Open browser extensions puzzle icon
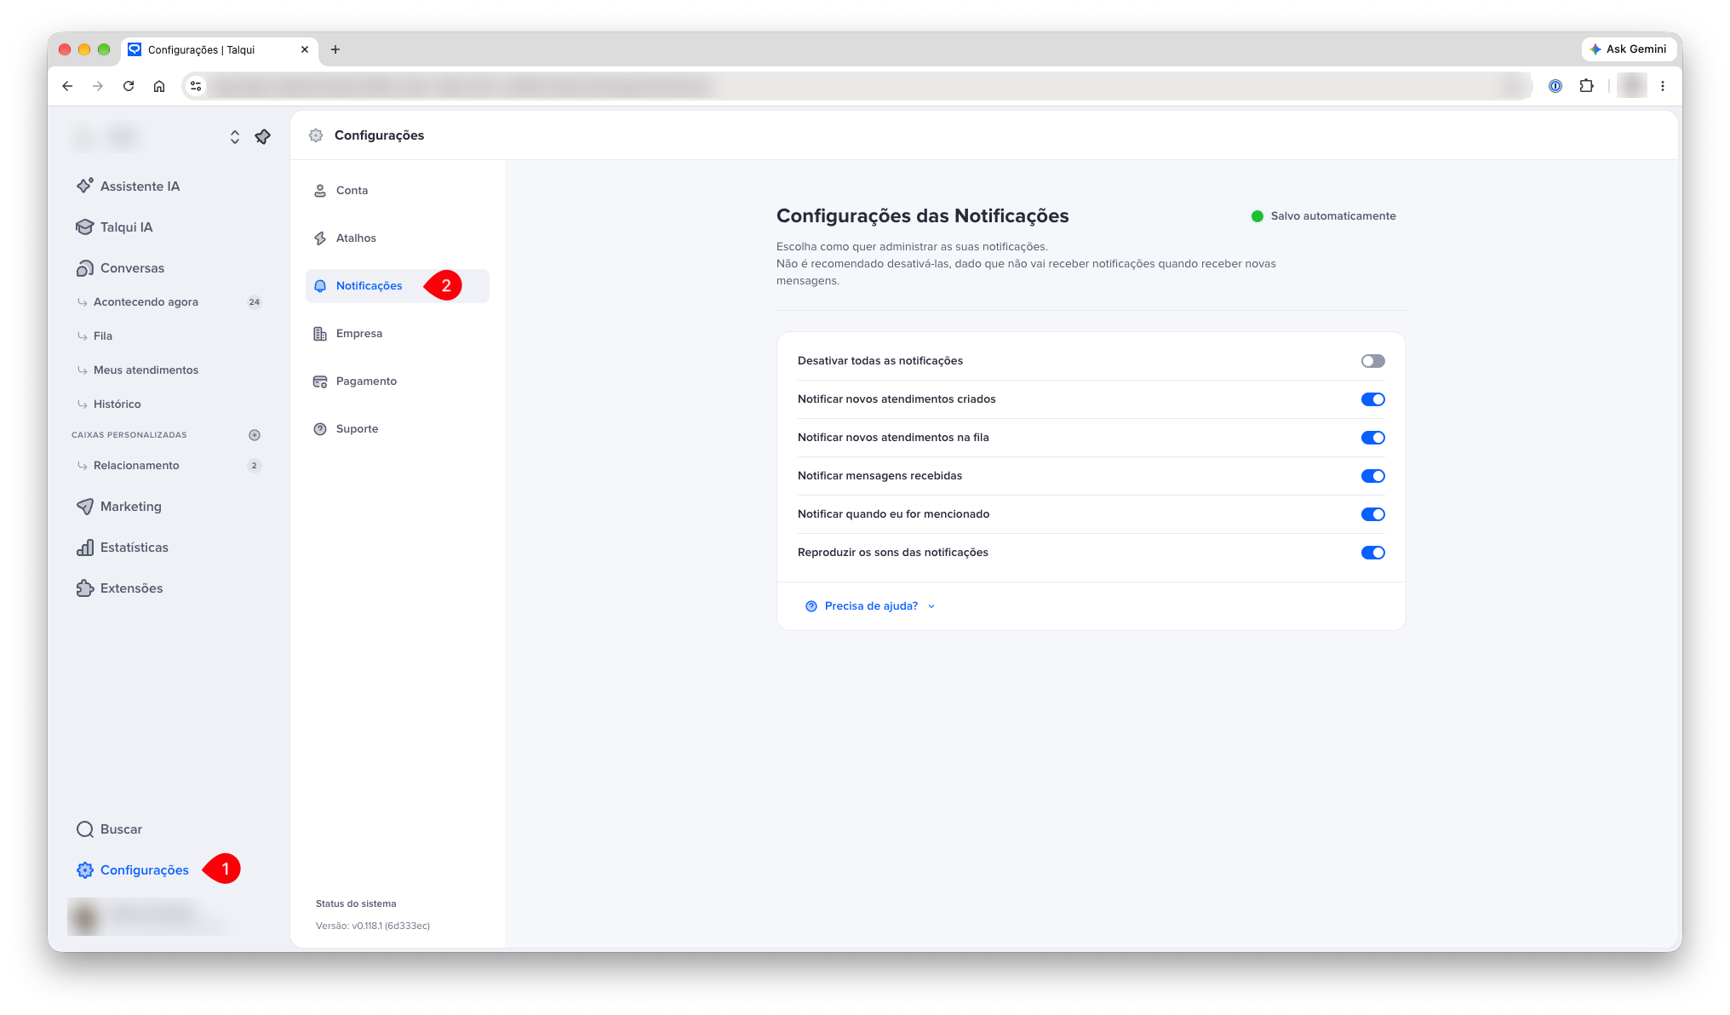The image size is (1730, 1015). (1586, 85)
